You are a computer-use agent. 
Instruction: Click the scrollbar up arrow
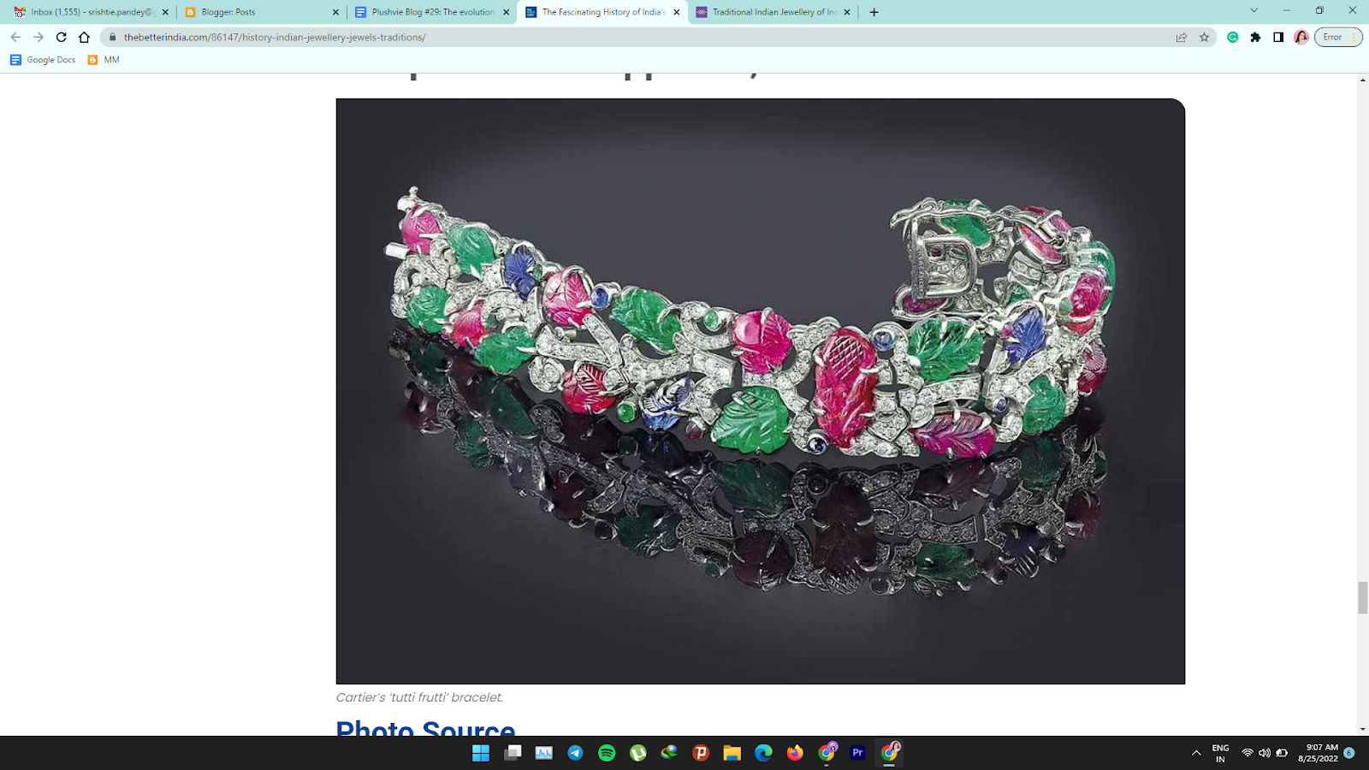(1362, 80)
